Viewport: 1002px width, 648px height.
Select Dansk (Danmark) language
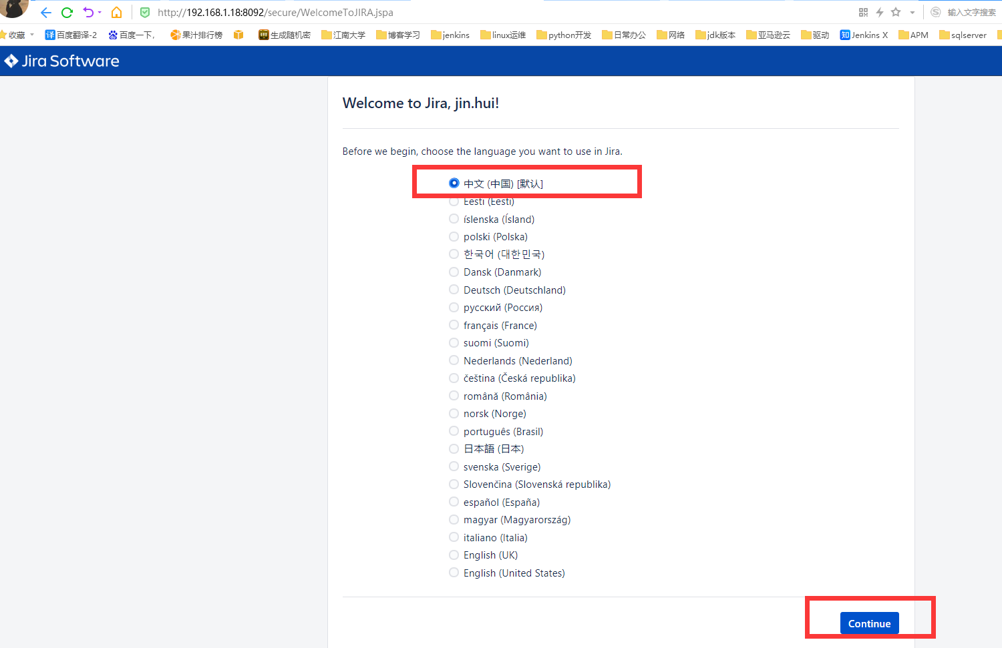454,272
